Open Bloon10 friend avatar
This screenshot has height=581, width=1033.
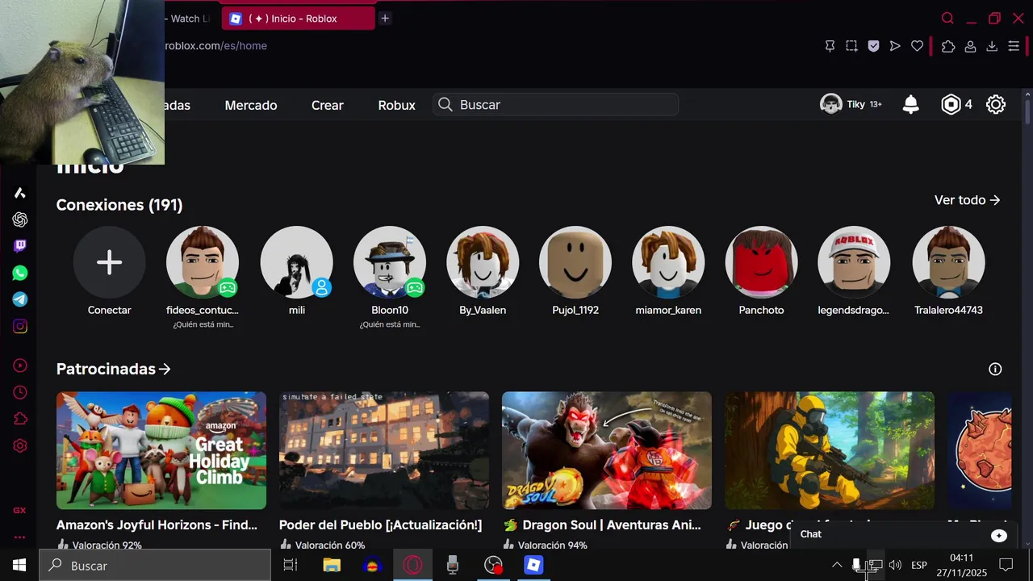tap(390, 262)
